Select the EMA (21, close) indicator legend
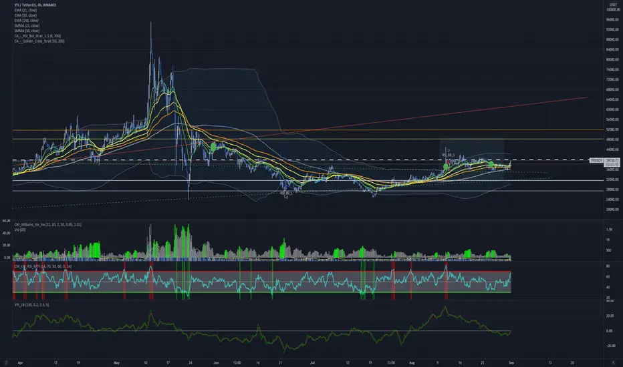Viewport: 623px width, 367px height. (x=25, y=10)
